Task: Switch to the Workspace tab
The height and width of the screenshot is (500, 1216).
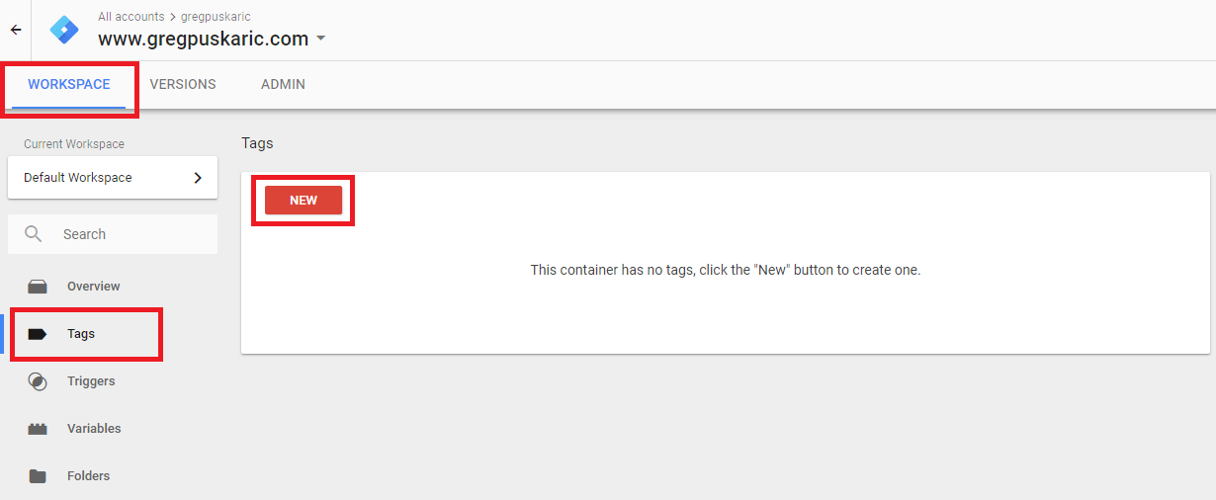Action: [69, 85]
